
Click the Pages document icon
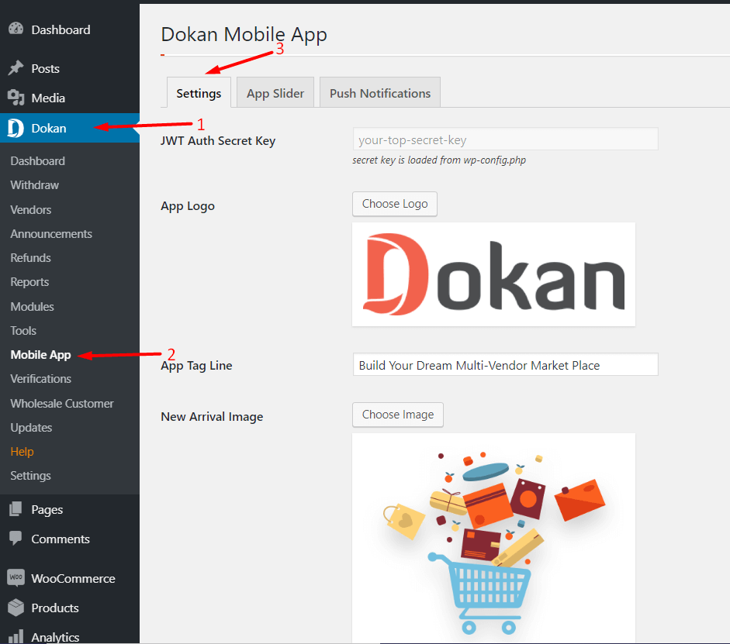tap(16, 508)
